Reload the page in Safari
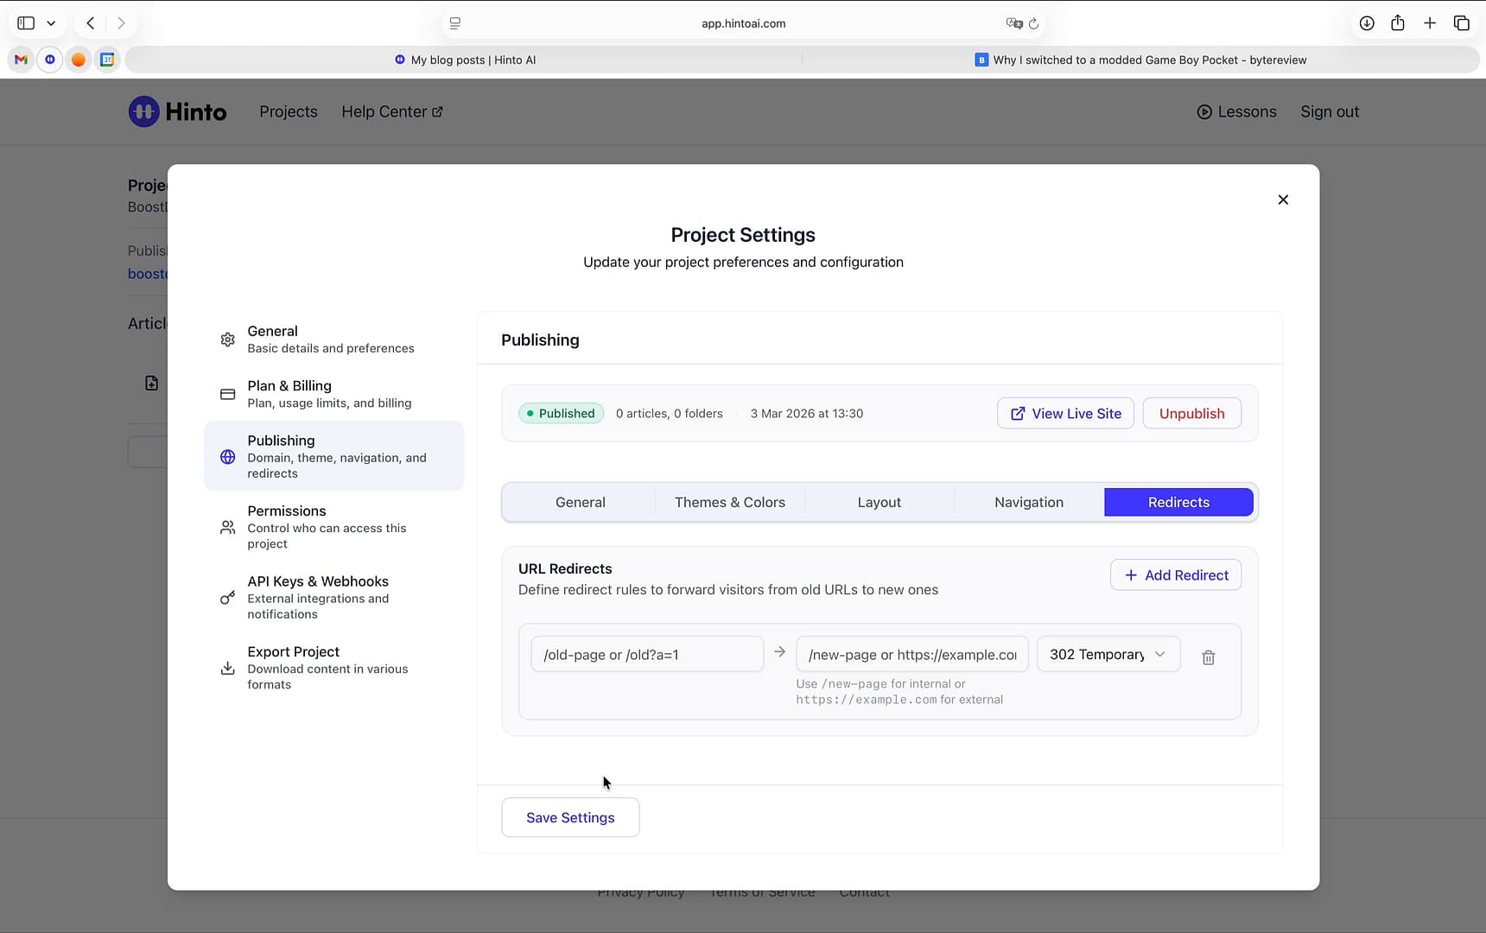This screenshot has width=1486, height=933. pyautogui.click(x=1033, y=23)
